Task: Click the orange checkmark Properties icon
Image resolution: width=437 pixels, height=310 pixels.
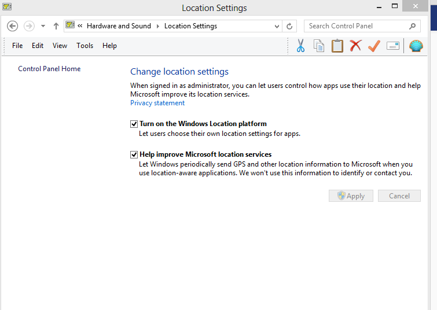Action: [x=374, y=46]
